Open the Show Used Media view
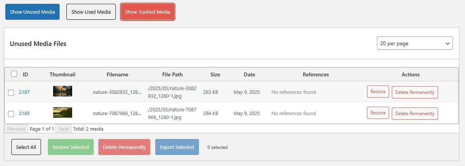Screen dimensions: 465x166 click(x=91, y=12)
